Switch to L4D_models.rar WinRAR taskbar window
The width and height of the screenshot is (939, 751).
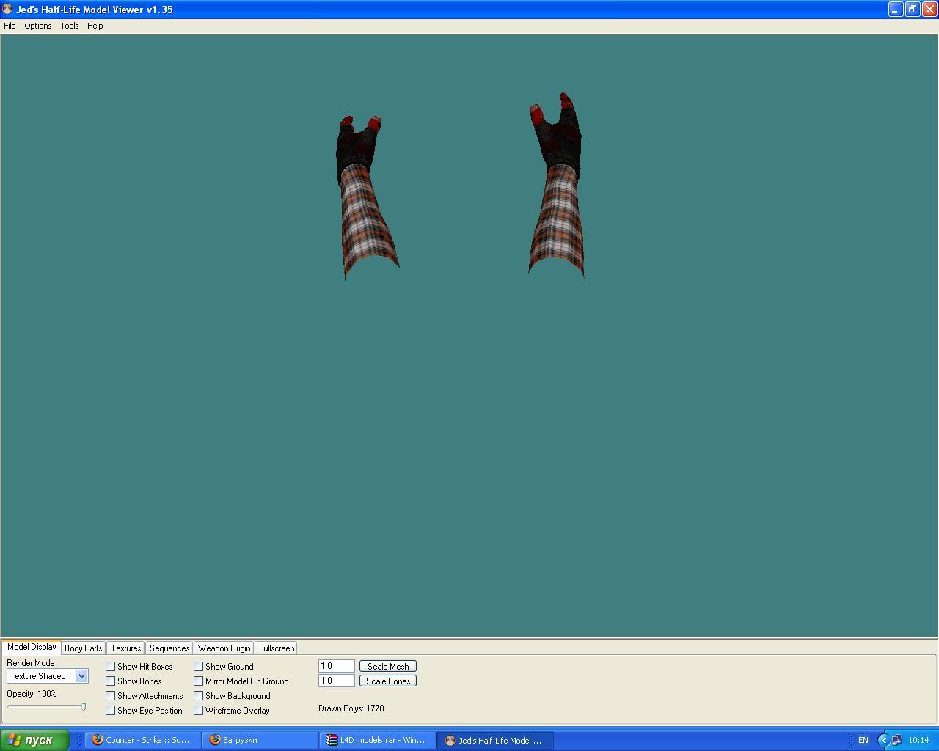tap(377, 740)
